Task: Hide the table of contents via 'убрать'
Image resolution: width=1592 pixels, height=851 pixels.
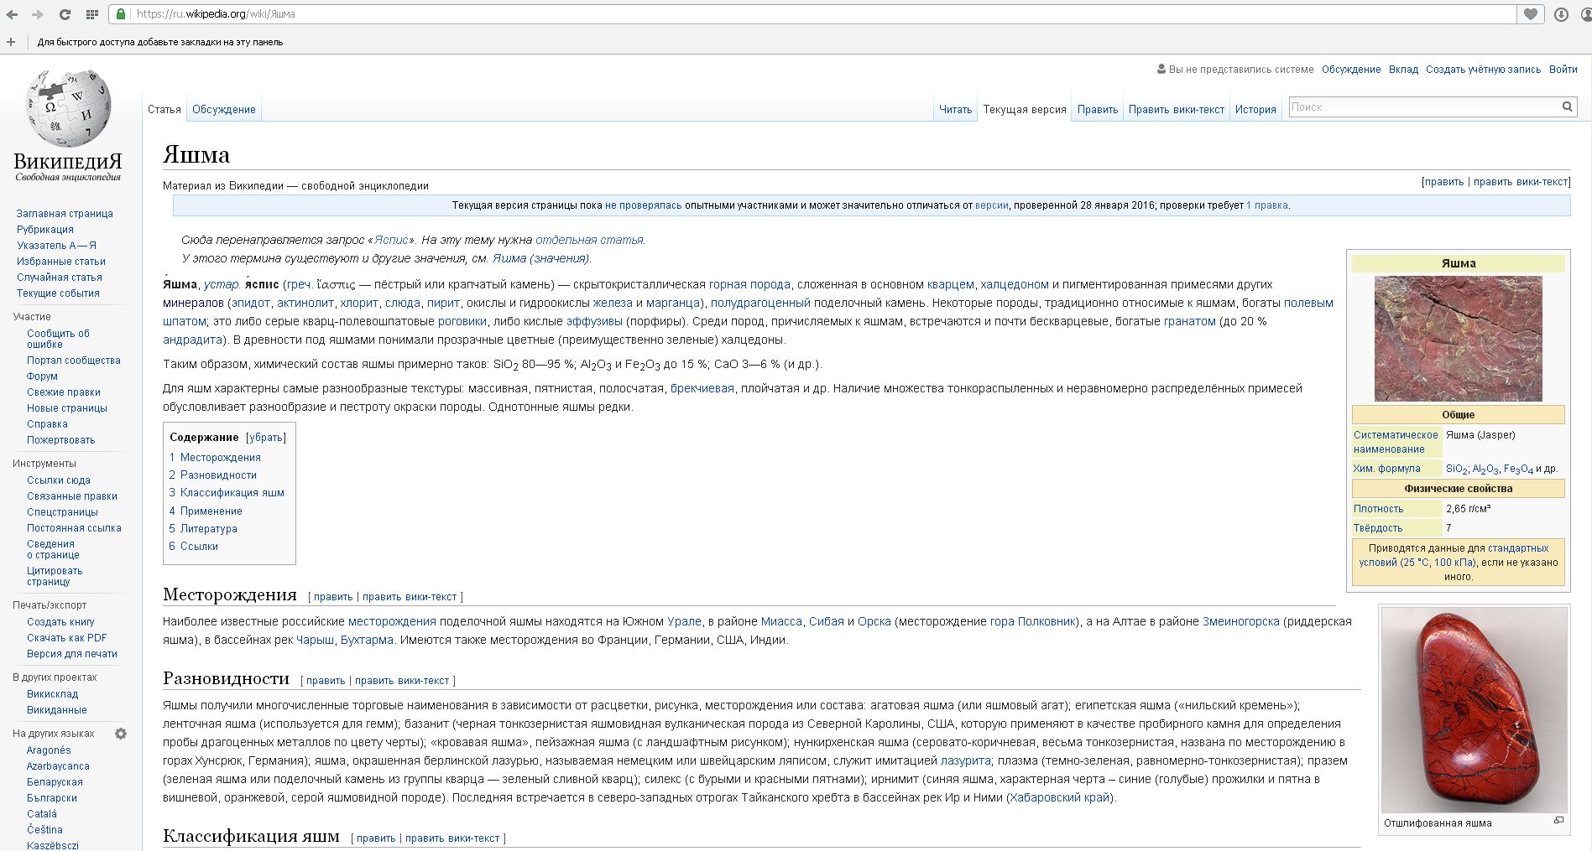Action: click(x=265, y=438)
